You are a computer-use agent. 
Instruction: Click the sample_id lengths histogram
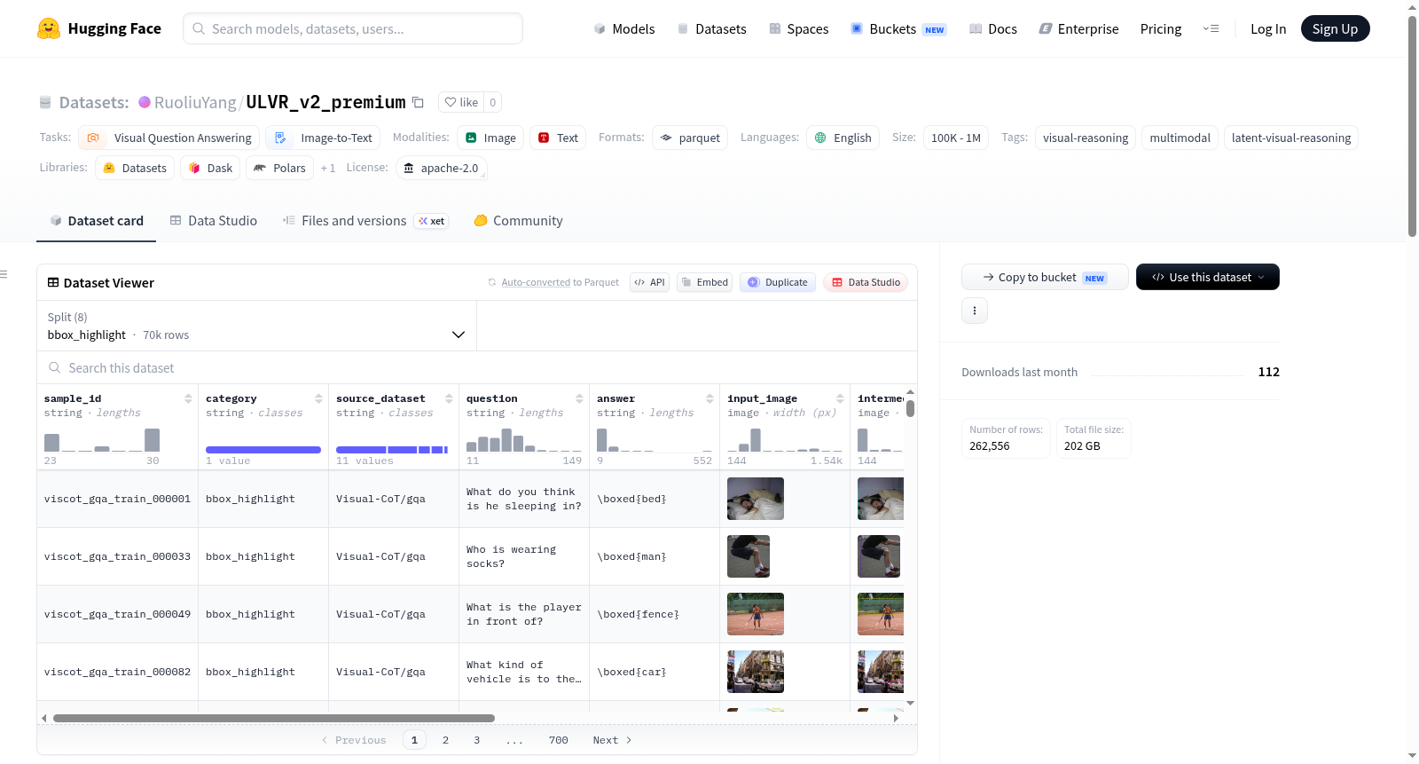(102, 440)
